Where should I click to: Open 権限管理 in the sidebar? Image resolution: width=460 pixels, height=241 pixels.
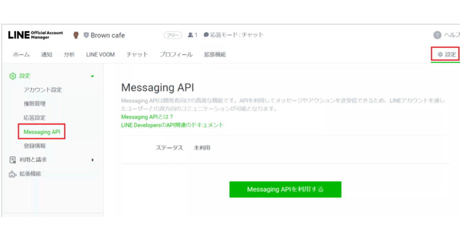pos(35,103)
